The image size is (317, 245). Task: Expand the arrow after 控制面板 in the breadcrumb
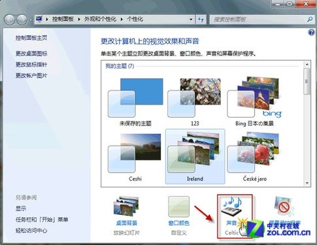tap(79, 20)
